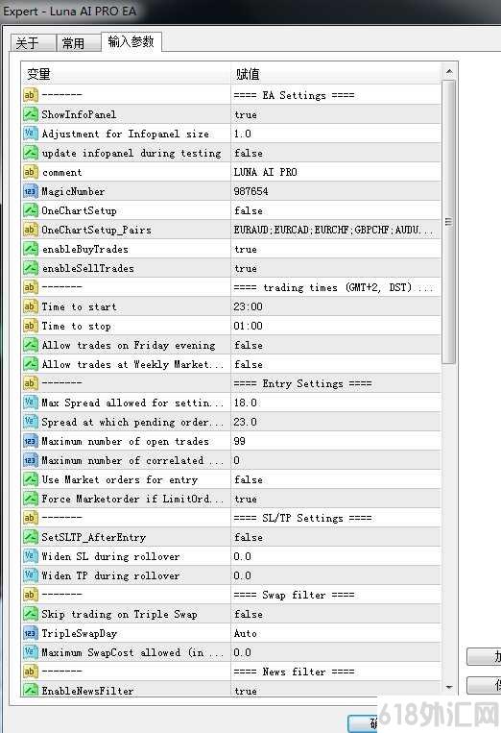Toggle OneChartSetup false value
The image size is (501, 733).
point(336,210)
